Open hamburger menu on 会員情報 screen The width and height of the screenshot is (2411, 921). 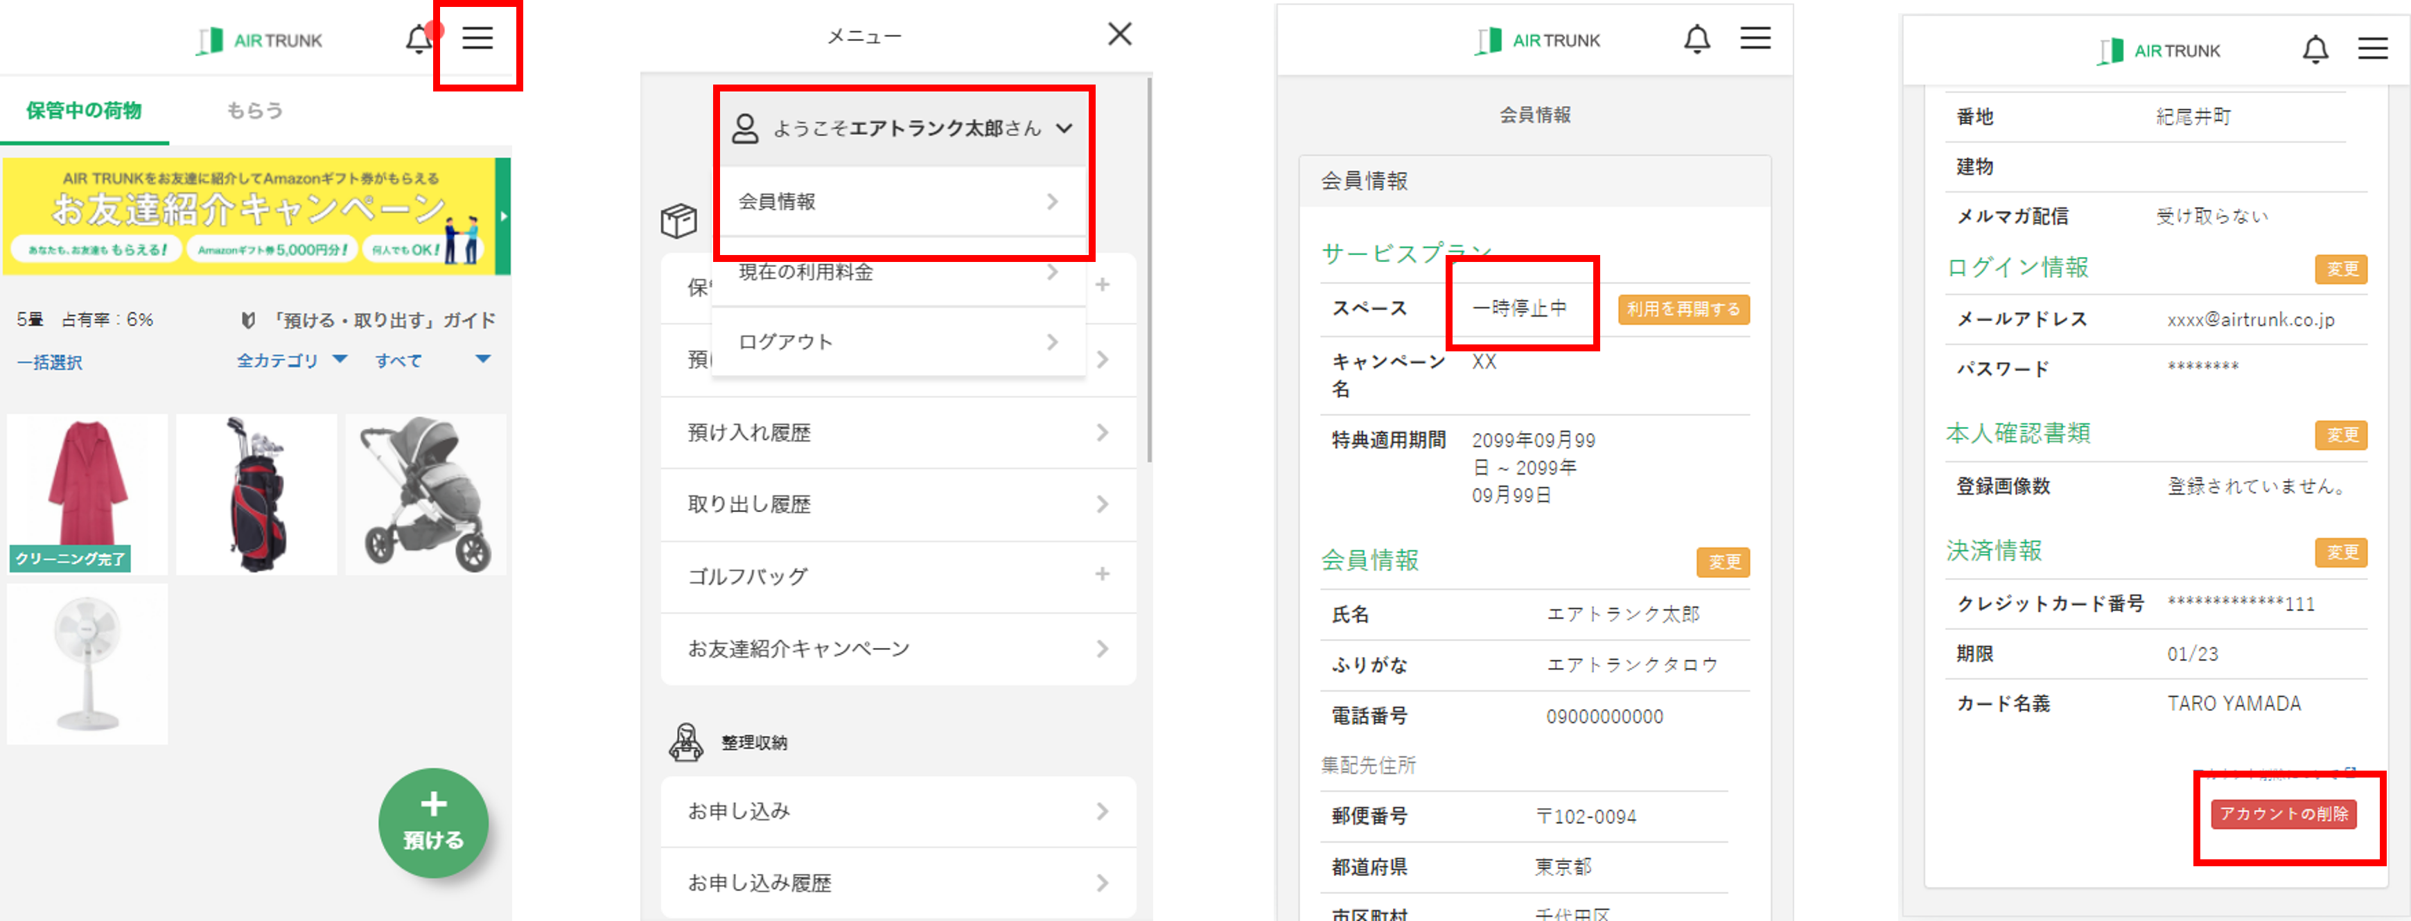click(x=1755, y=38)
